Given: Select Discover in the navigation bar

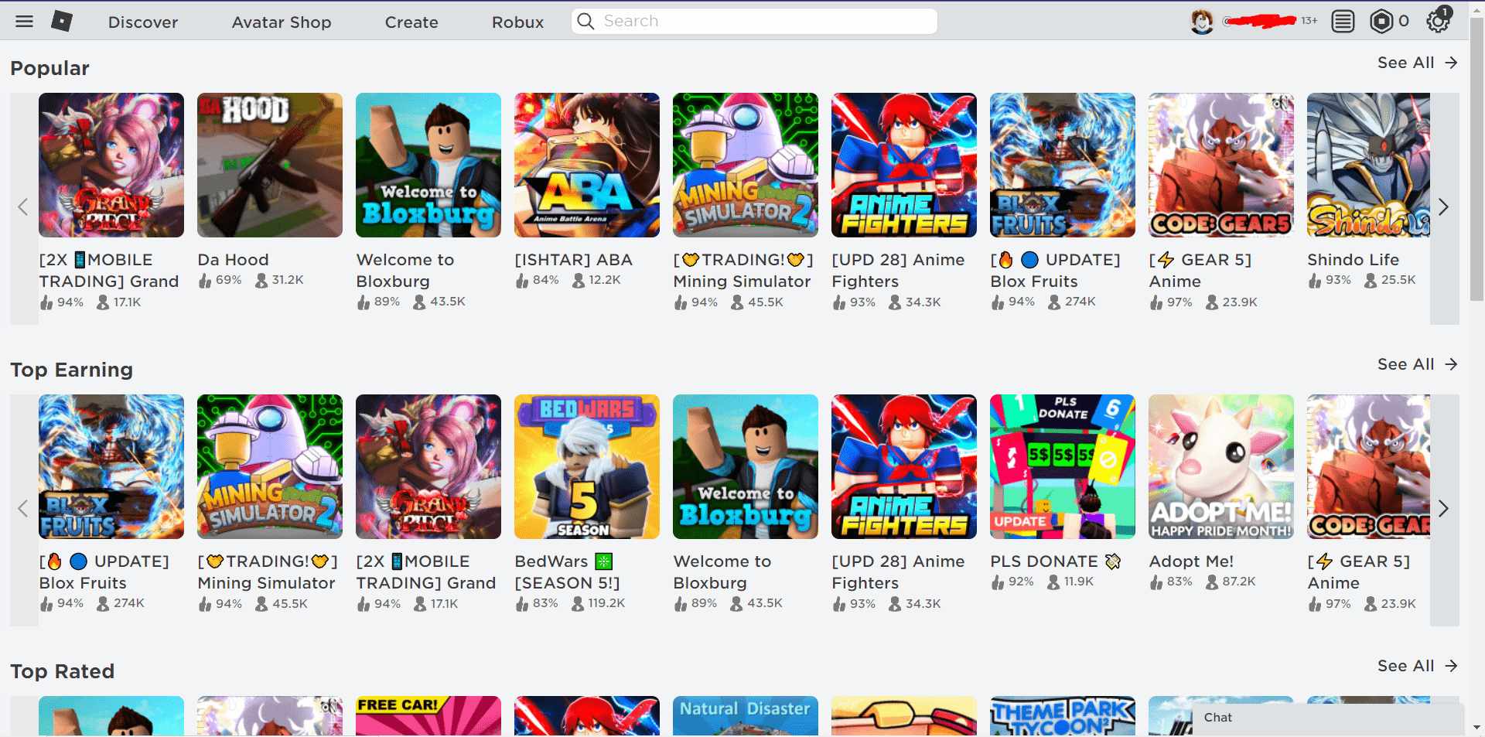Looking at the screenshot, I should 142,22.
